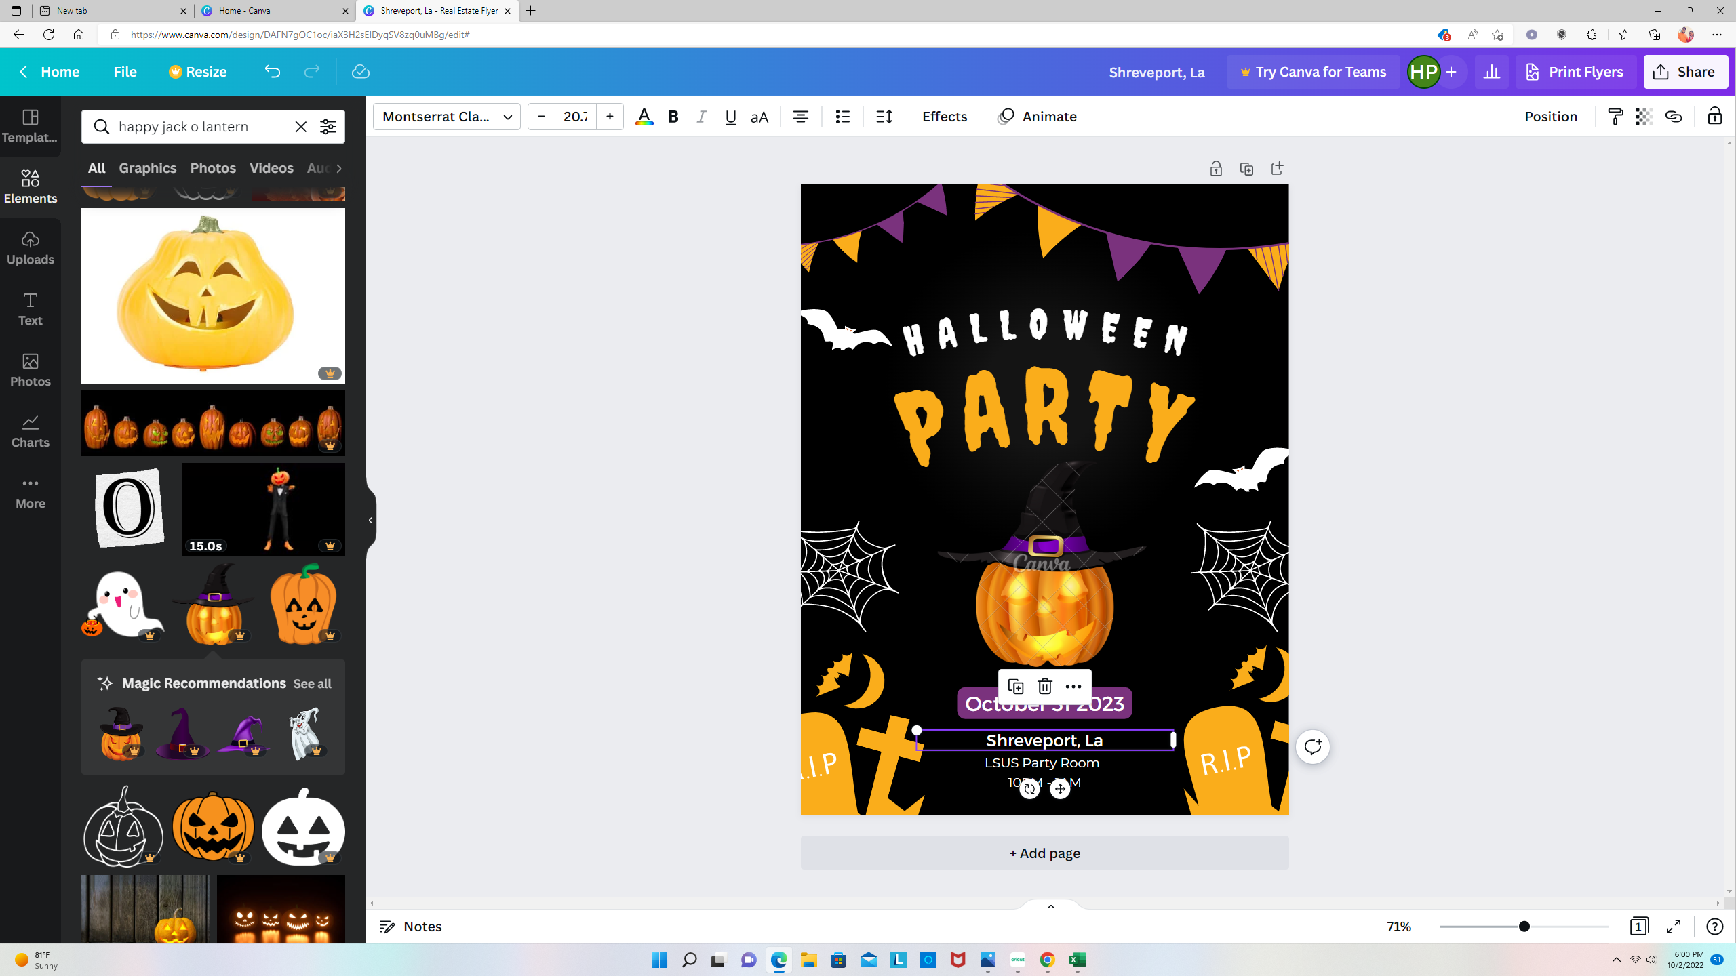Image resolution: width=1736 pixels, height=976 pixels.
Task: Switch to the Graphics tab
Action: click(x=148, y=168)
